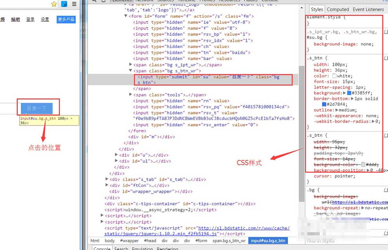Select html in the breadcrumb bar

[95, 241]
